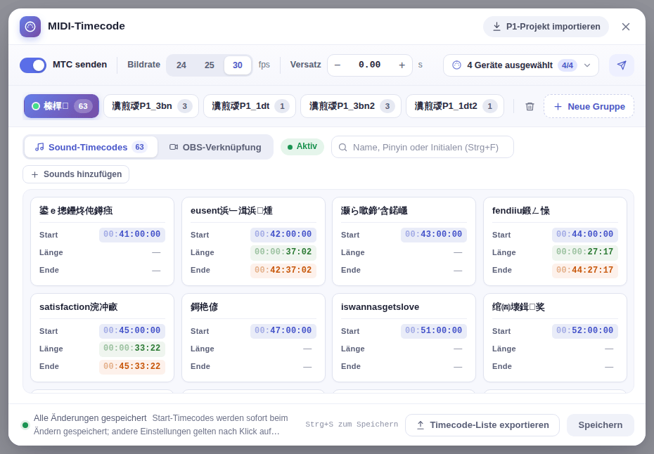
Task: Click the Neue Gruppe button
Action: 589,106
